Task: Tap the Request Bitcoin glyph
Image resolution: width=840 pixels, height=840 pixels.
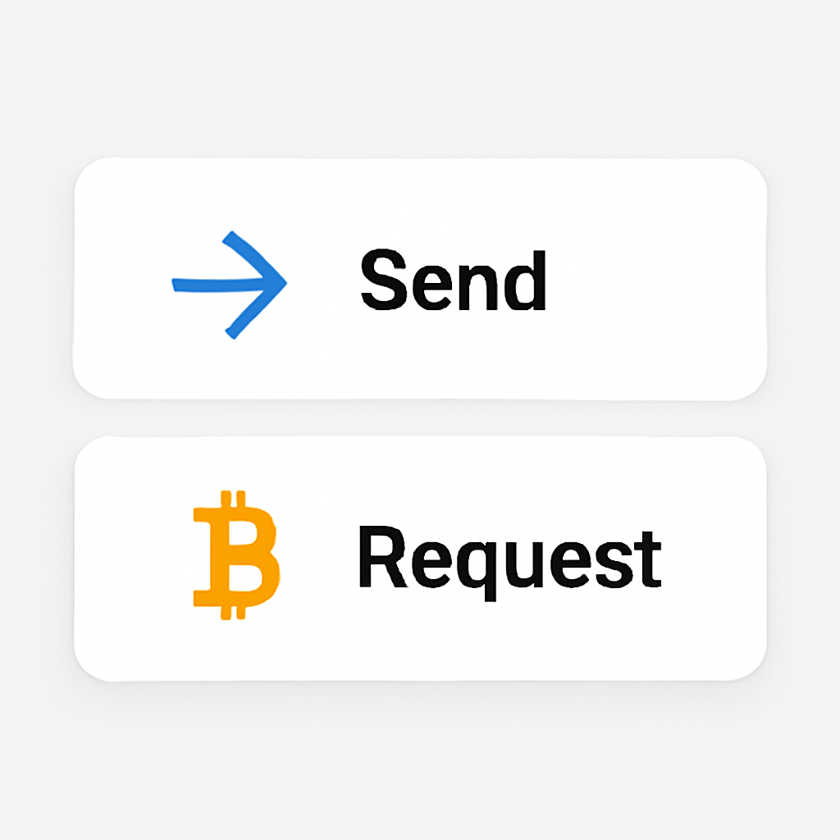Action: (236, 555)
